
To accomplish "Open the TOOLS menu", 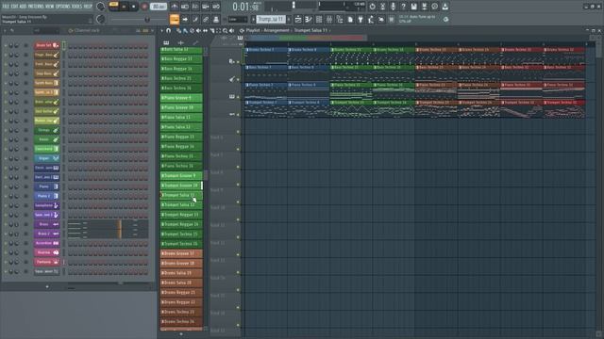I will (77, 7).
